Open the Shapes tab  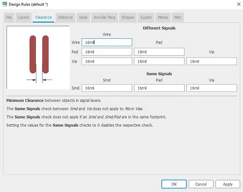point(128,17)
